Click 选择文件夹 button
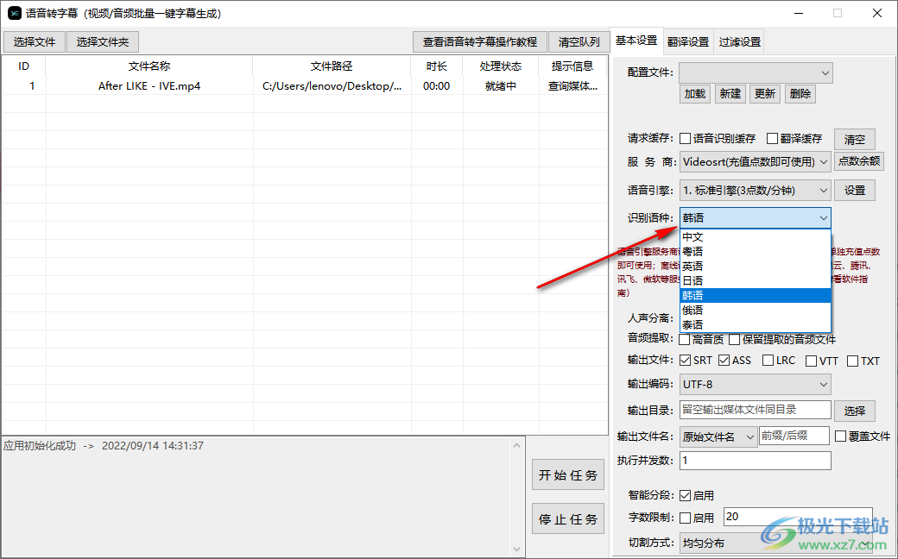 103,42
